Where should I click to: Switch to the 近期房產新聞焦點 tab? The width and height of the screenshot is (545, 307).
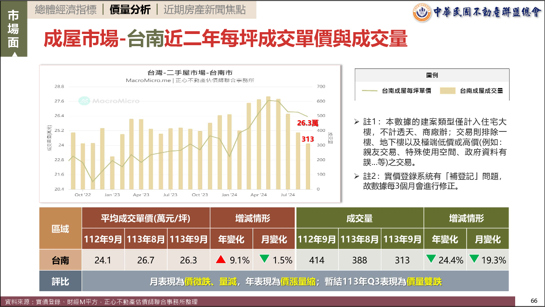(x=204, y=10)
